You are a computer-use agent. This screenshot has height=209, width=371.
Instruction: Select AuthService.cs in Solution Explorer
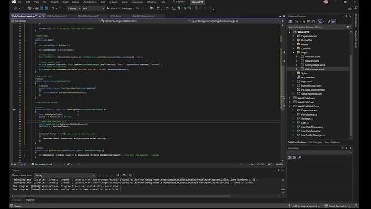309,114
